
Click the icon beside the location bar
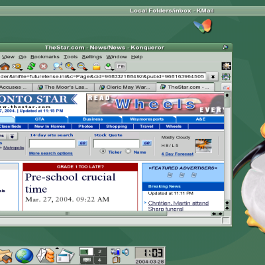[226, 77]
